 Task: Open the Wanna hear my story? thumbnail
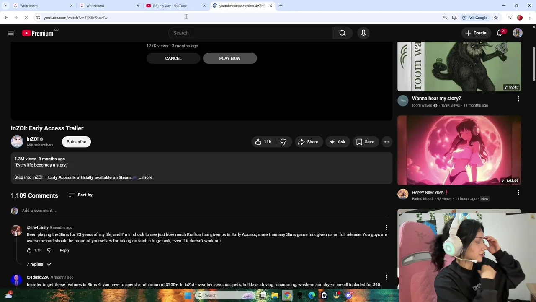(x=459, y=66)
